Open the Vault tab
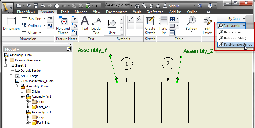The width and height of the screenshot is (255, 128). (137, 12)
